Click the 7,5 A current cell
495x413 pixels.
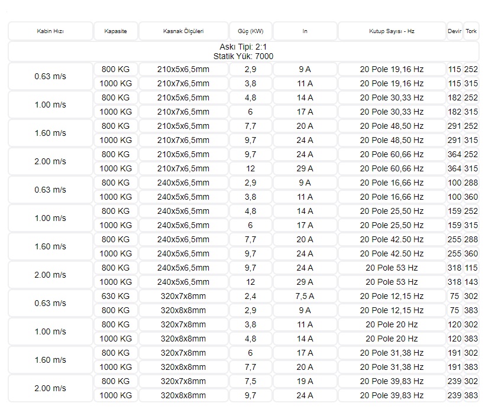point(305,296)
